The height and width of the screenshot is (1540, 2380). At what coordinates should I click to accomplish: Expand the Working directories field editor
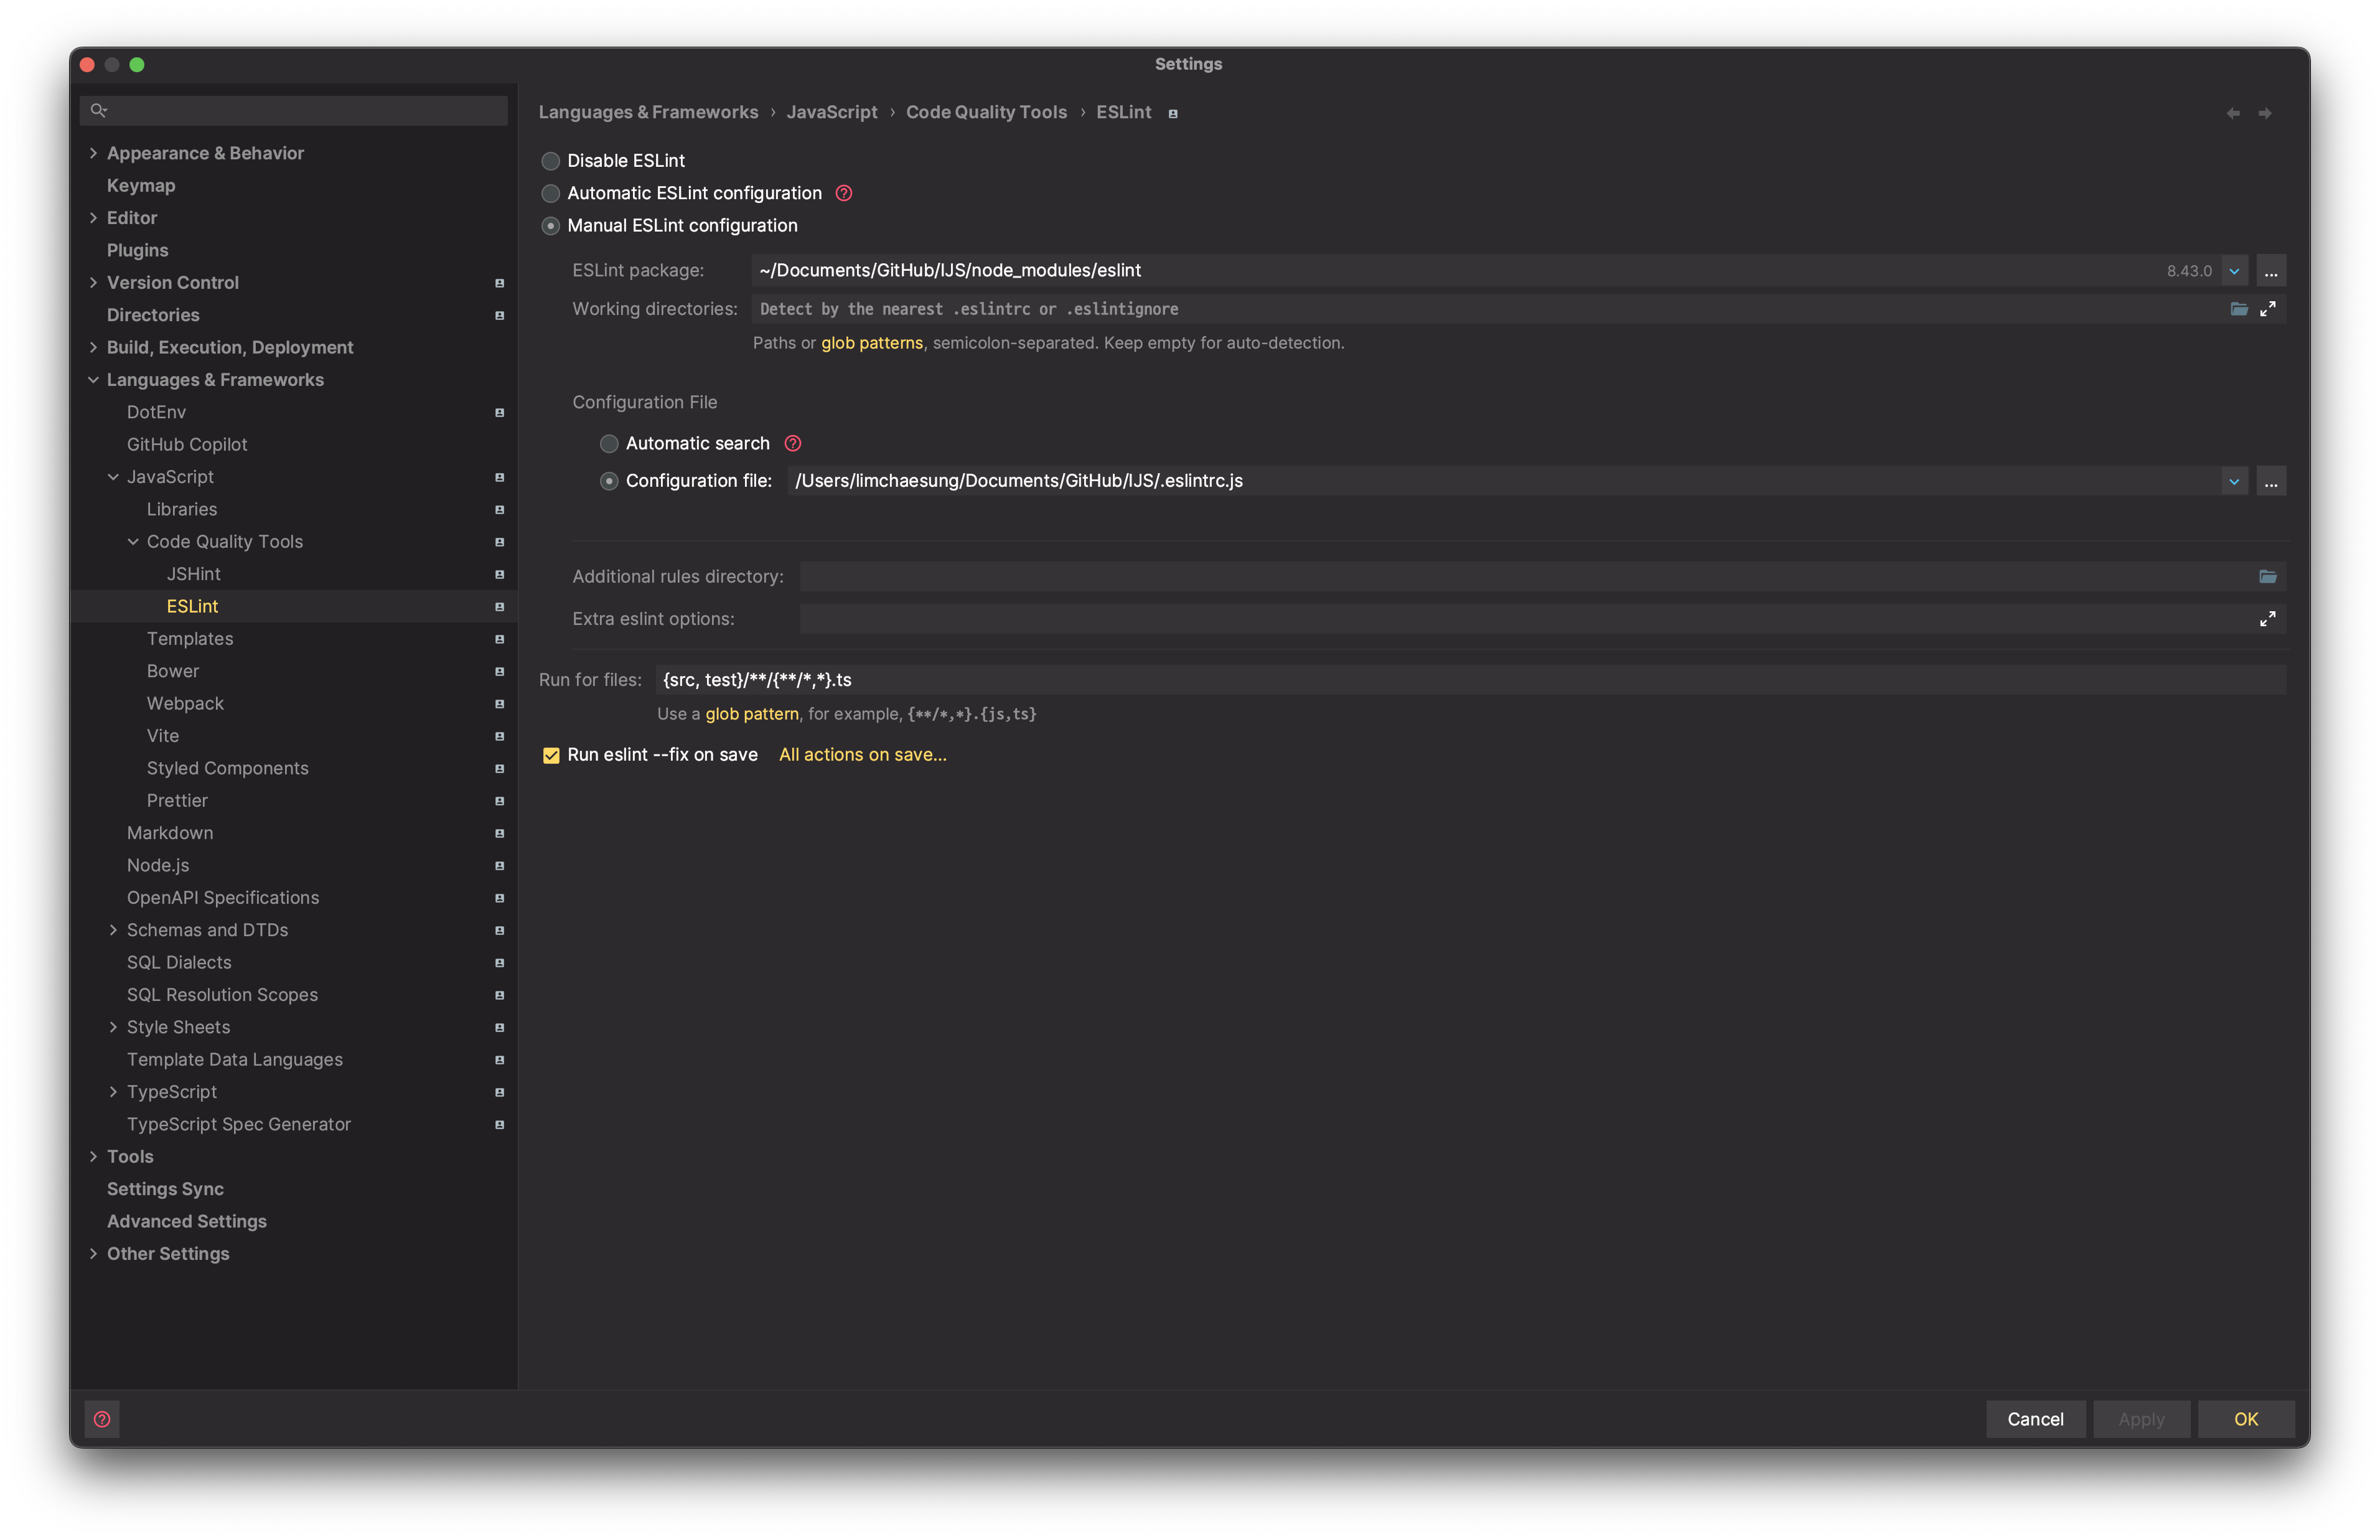[2268, 309]
